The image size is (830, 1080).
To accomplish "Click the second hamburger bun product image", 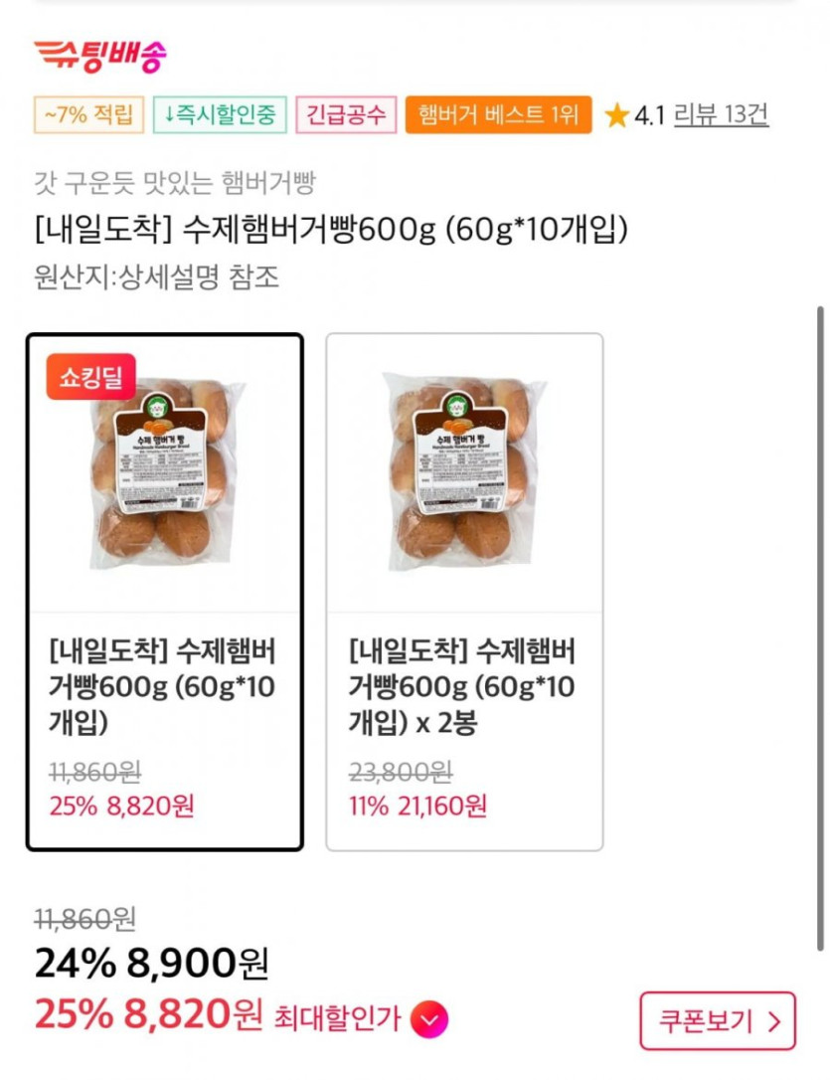I will tap(464, 472).
